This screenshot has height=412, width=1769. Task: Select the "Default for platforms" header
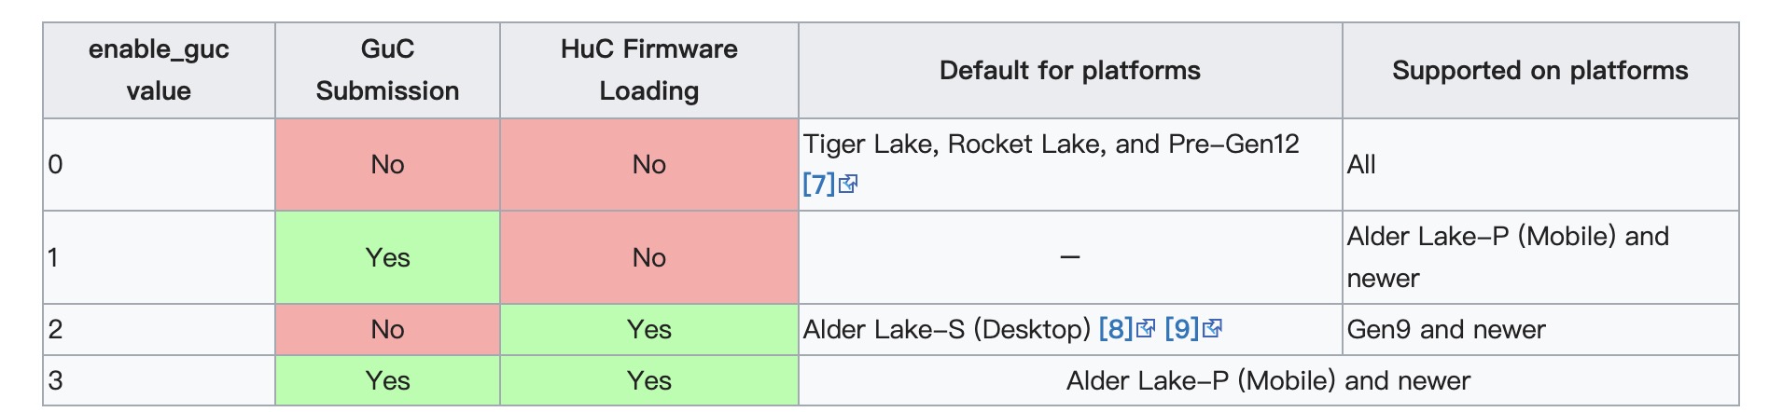1069,71
